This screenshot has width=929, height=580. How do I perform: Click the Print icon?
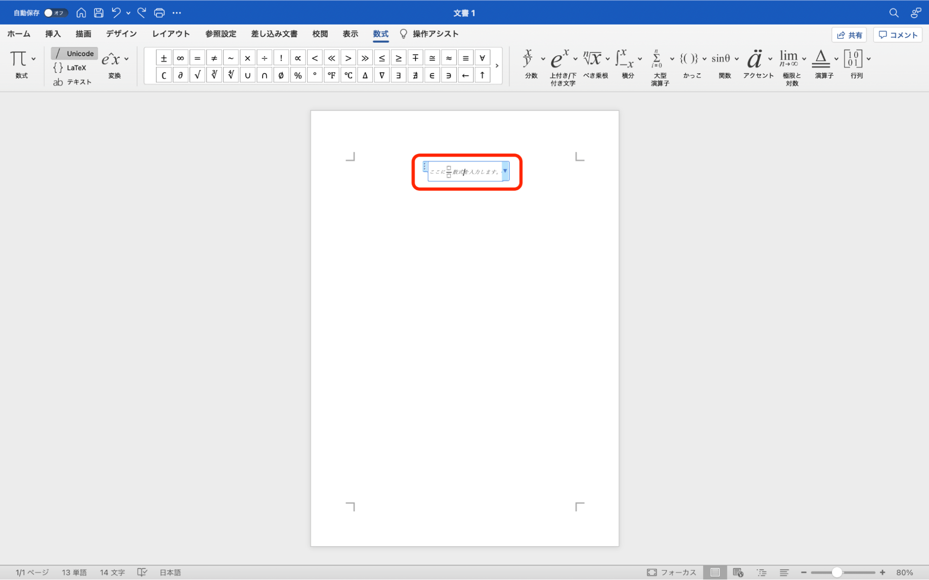[159, 13]
